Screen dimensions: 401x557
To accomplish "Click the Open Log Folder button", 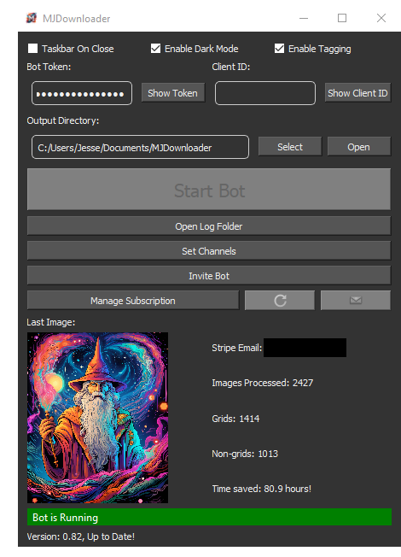I will 209,226.
